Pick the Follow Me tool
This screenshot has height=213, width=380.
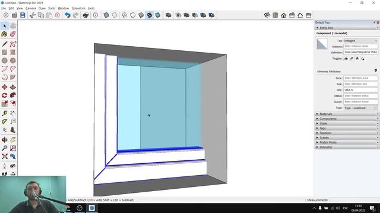tap(13, 95)
